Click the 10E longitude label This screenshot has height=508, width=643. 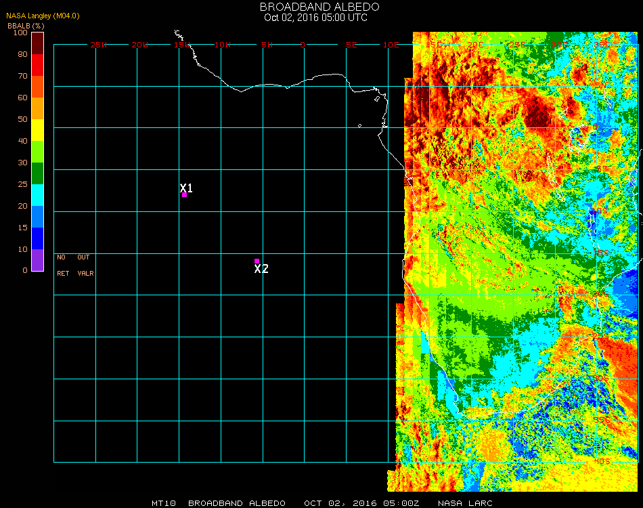coord(391,45)
